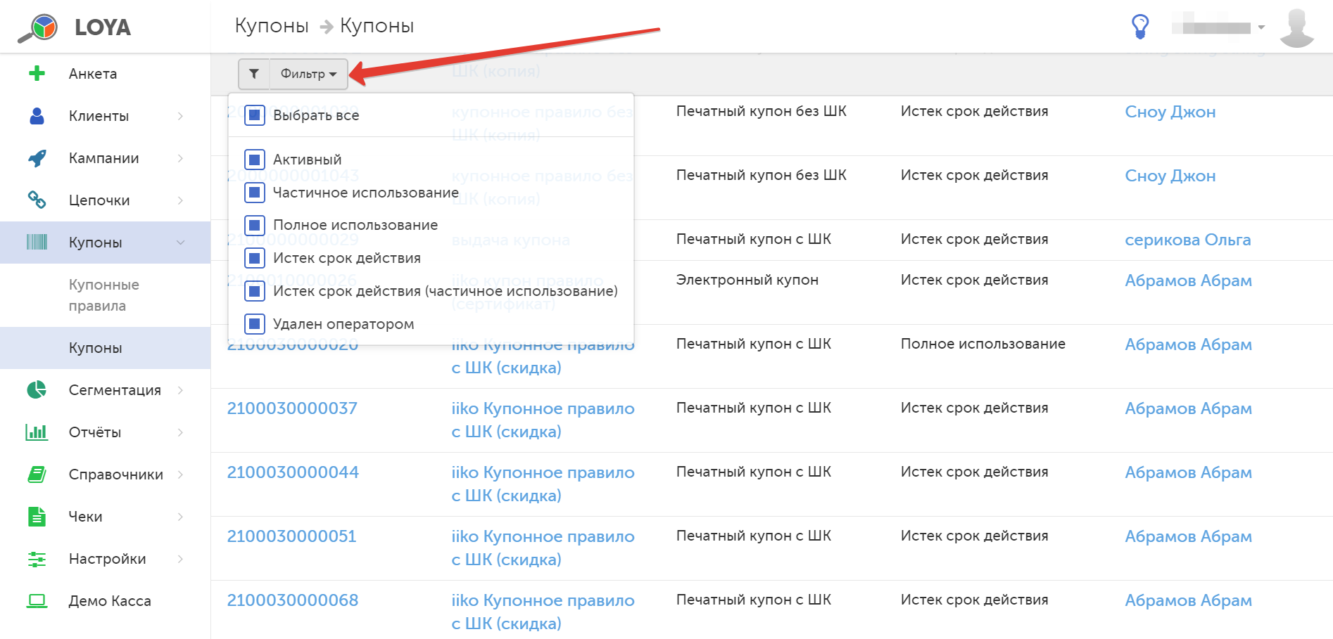
Task: Open the user account dropdown arrow
Action: [x=1261, y=28]
